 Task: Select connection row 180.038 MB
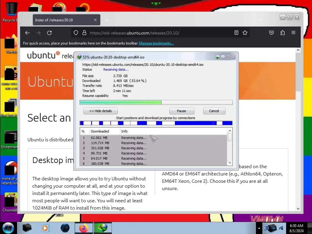click(153, 164)
